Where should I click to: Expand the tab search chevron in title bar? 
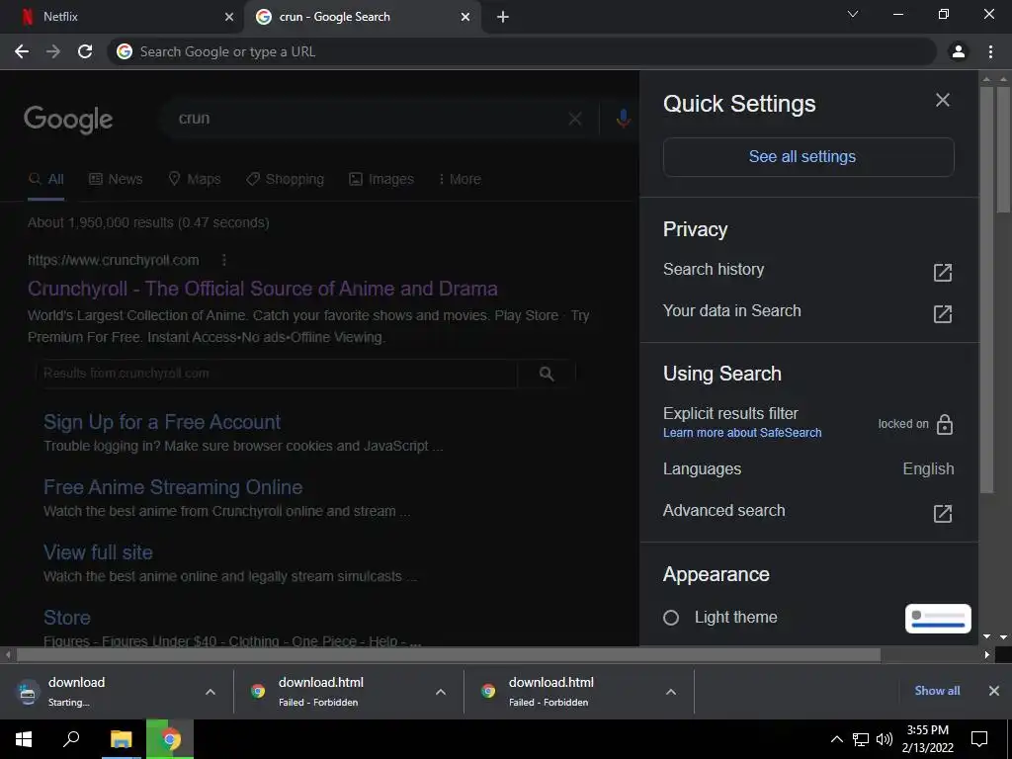click(x=853, y=14)
